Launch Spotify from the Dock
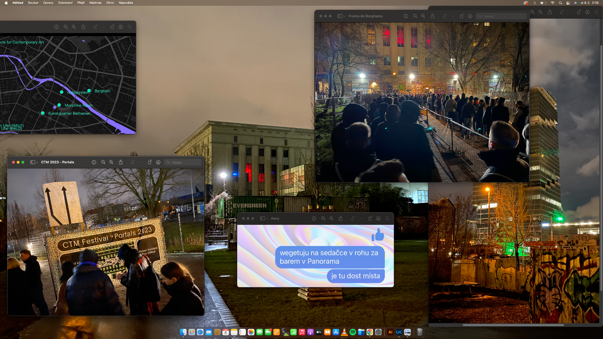Image resolution: width=603 pixels, height=339 pixels. tap(353, 332)
